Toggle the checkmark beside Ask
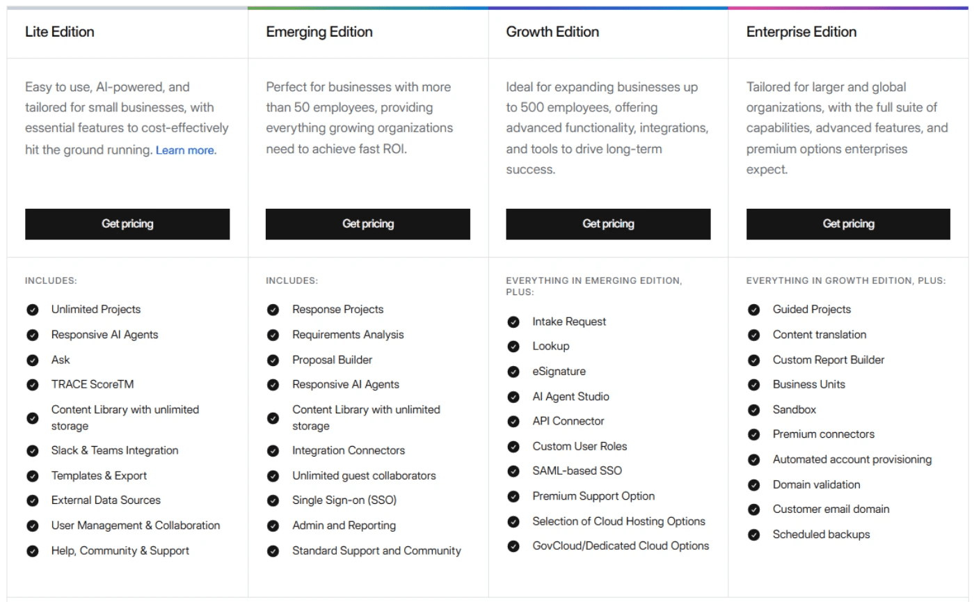Screen dimensions: 974x602 click(33, 360)
